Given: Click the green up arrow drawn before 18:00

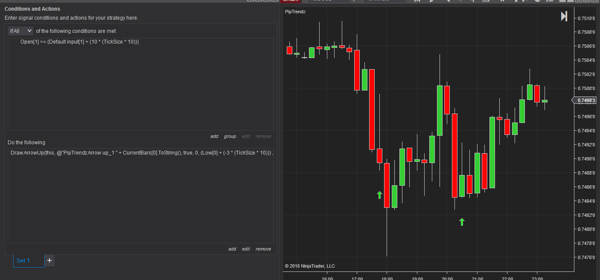Looking at the screenshot, I should (379, 195).
